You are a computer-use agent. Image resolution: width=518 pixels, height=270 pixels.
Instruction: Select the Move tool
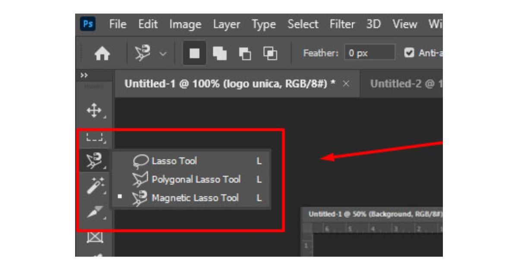(x=95, y=111)
